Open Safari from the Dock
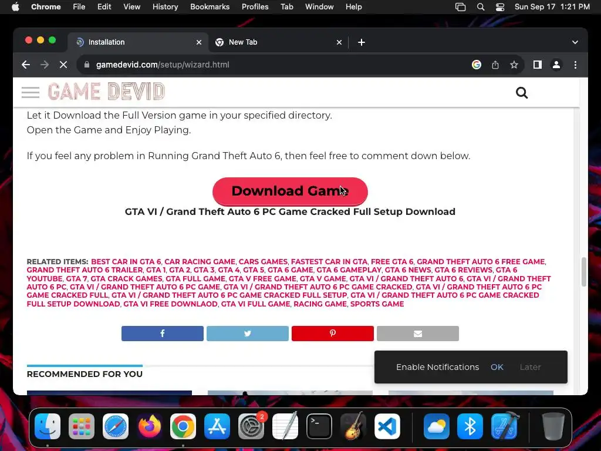 click(116, 426)
